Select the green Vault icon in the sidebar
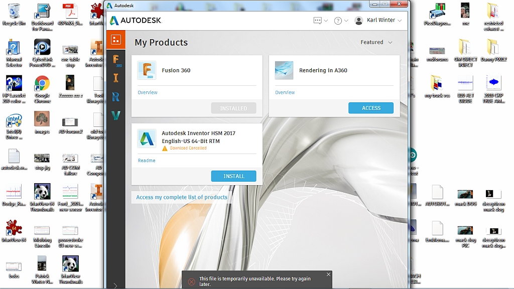Image resolution: width=514 pixels, height=289 pixels. tap(116, 114)
